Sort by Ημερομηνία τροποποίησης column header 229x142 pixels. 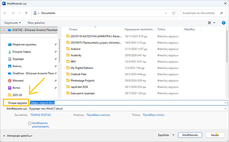140,29
